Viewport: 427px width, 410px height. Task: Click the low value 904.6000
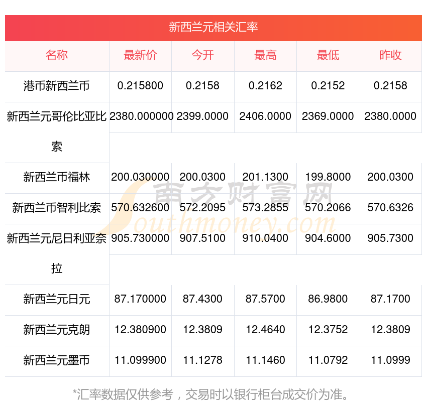tap(328, 238)
